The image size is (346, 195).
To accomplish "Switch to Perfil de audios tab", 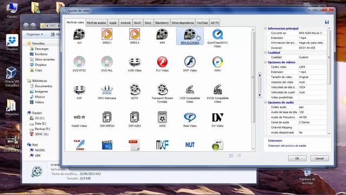I will point(96,23).
